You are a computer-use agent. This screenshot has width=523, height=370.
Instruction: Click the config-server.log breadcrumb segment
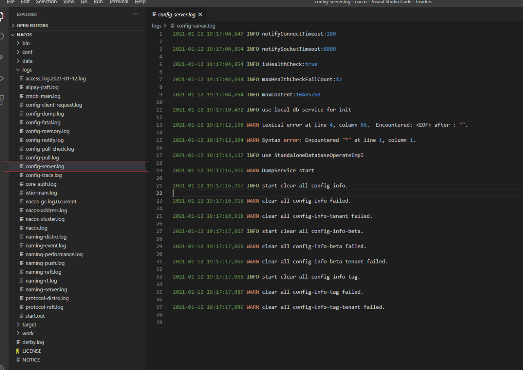(x=196, y=26)
